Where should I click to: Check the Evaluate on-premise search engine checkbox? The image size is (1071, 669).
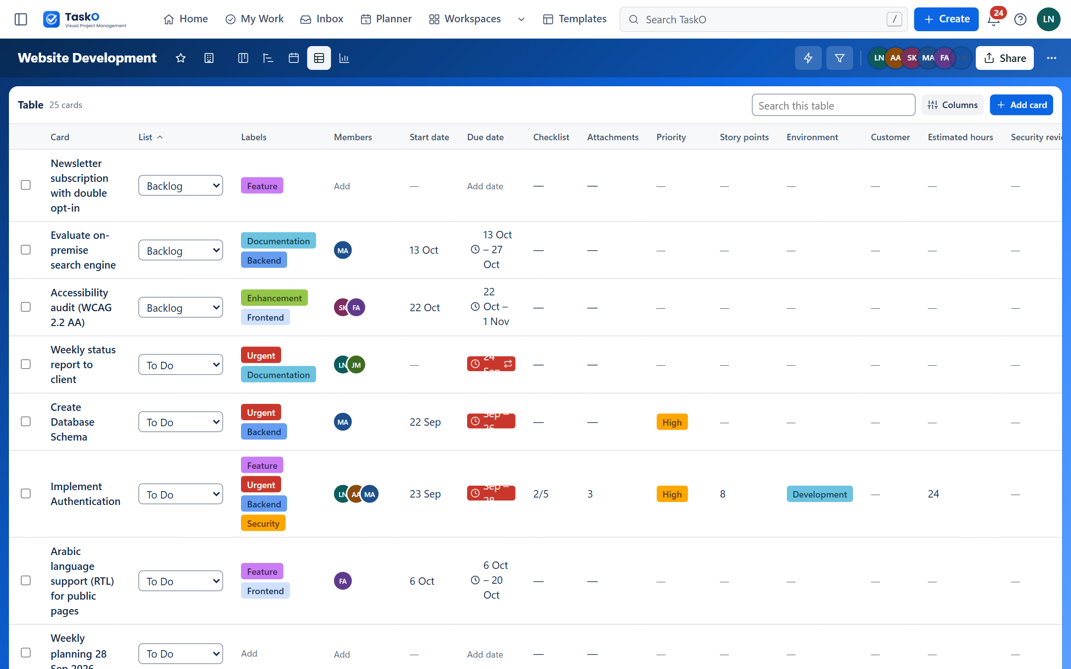pyautogui.click(x=26, y=250)
